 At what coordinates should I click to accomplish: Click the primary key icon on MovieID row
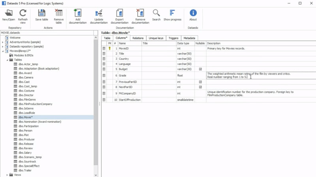pos(110,48)
